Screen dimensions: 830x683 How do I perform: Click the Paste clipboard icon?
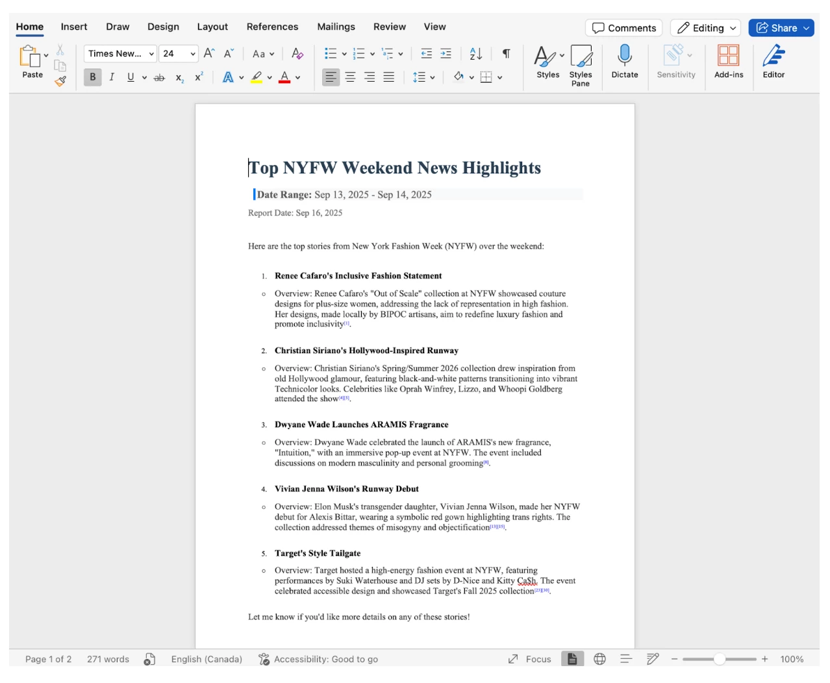pos(30,56)
